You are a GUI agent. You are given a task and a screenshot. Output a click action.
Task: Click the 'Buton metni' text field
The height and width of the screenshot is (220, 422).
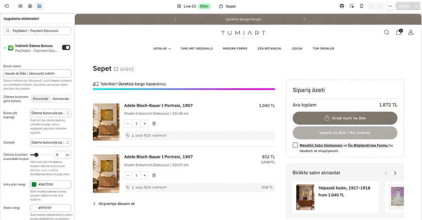click(x=37, y=73)
